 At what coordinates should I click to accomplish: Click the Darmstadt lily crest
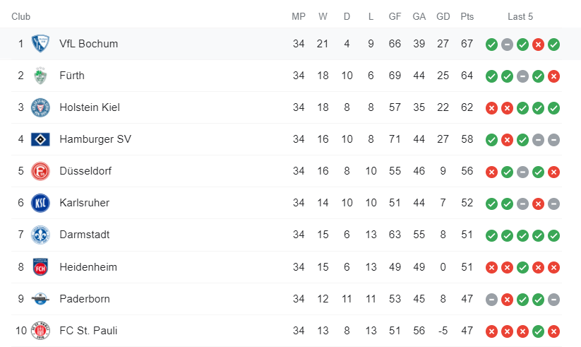click(40, 235)
